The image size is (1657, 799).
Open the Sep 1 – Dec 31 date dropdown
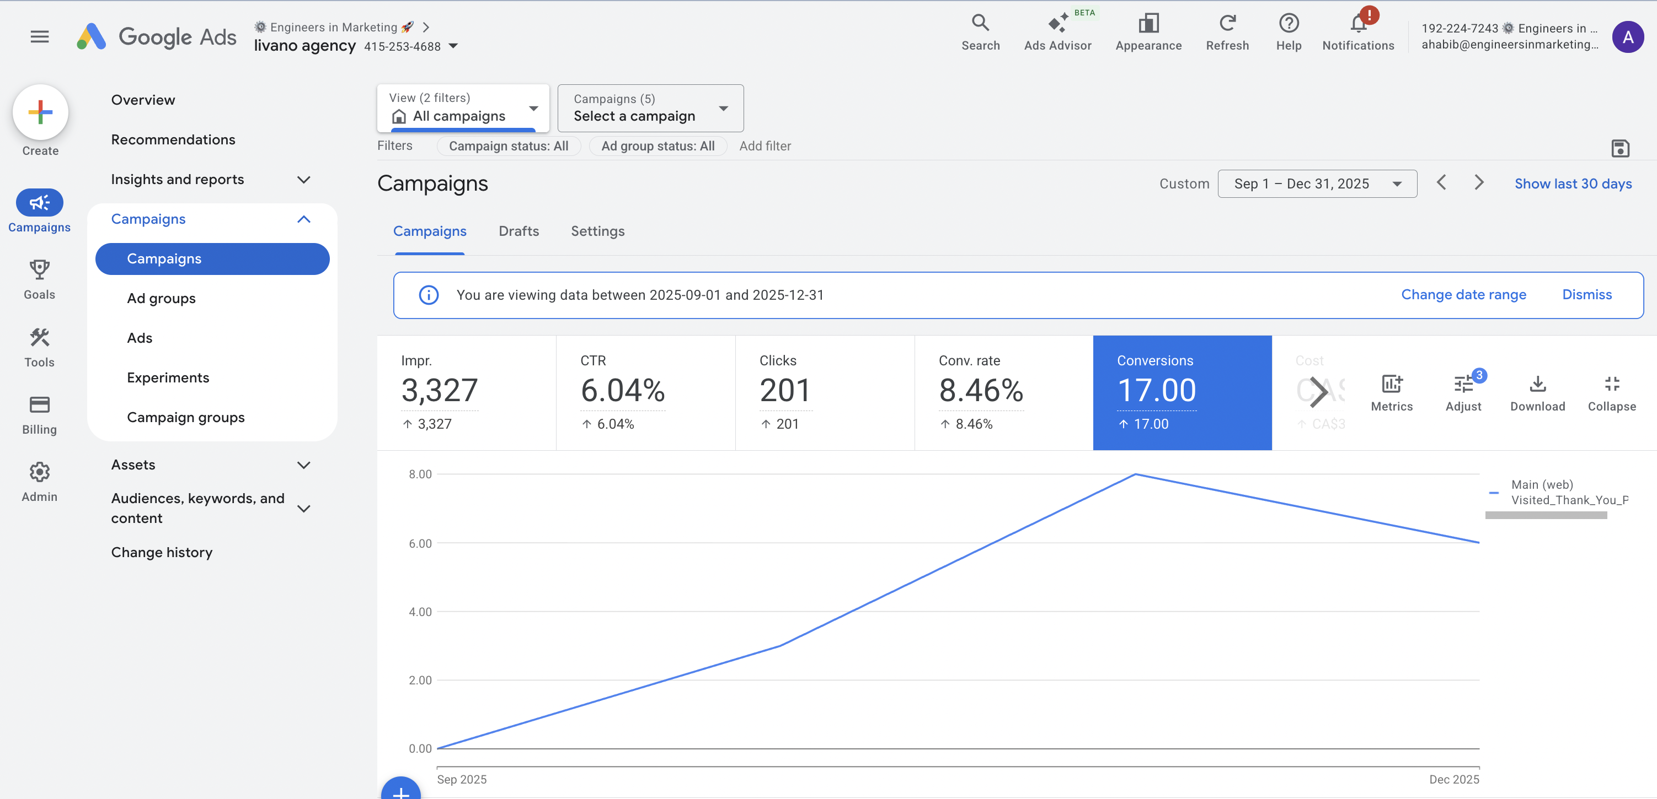click(1317, 184)
